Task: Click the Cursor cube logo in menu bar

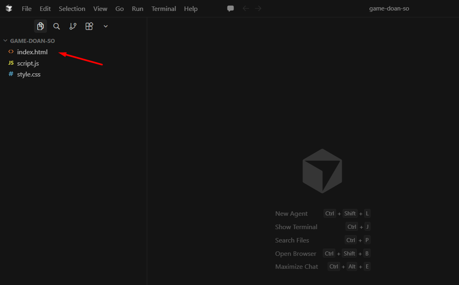Action: tap(9, 9)
